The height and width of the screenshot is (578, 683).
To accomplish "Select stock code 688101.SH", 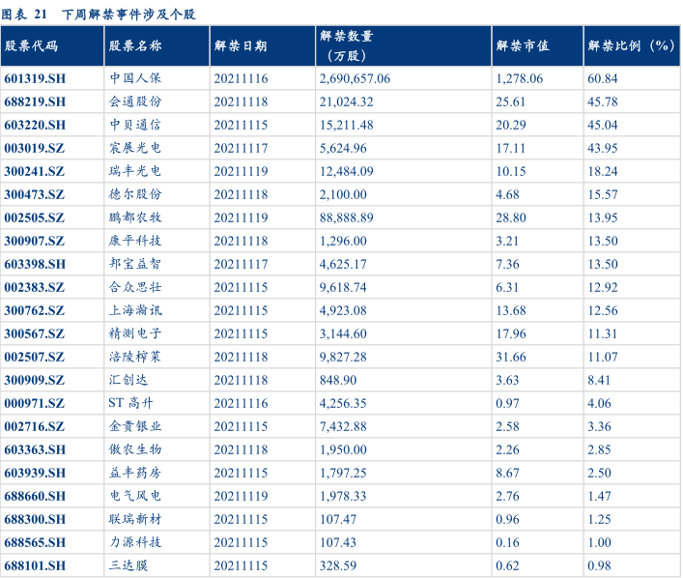I will tap(35, 565).
